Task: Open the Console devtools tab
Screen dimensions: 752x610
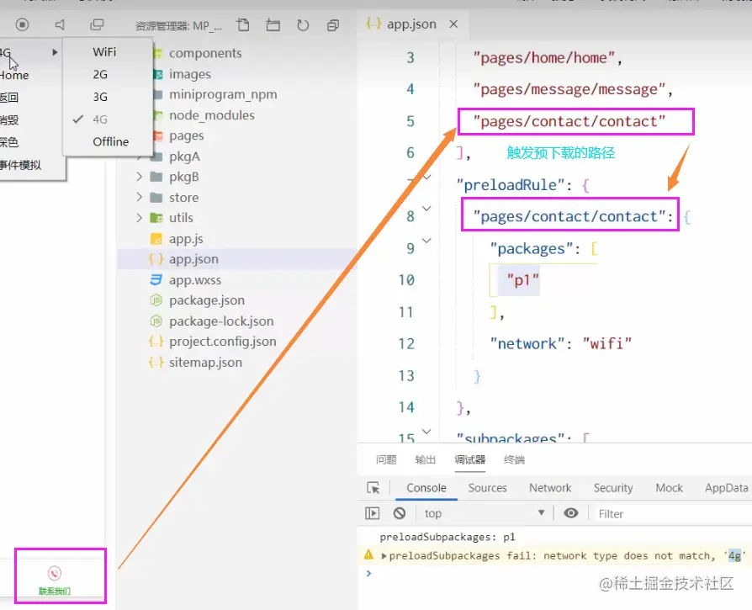Action: tap(426, 488)
